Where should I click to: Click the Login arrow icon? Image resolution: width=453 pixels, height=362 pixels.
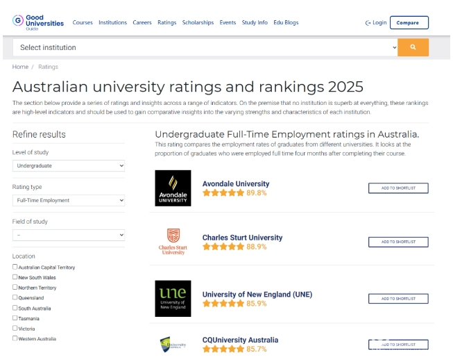point(368,23)
